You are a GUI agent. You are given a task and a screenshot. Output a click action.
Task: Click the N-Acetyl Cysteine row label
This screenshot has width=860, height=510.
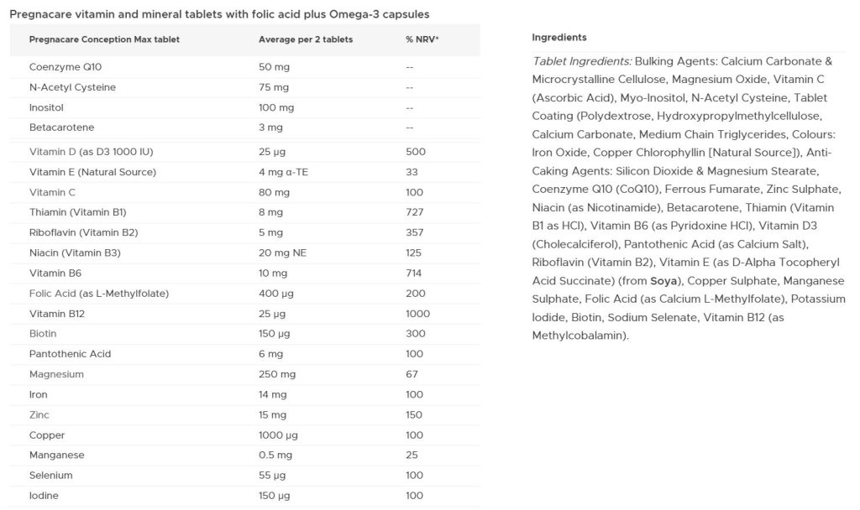(72, 87)
